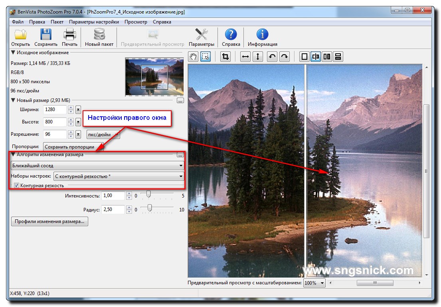Open the Просмотр menu
This screenshot has width=441, height=307.
[x=136, y=22]
